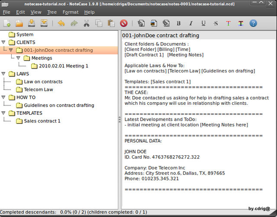Viewport: 277px width, 217px height.
Task: Open the View menu
Action: point(36,12)
